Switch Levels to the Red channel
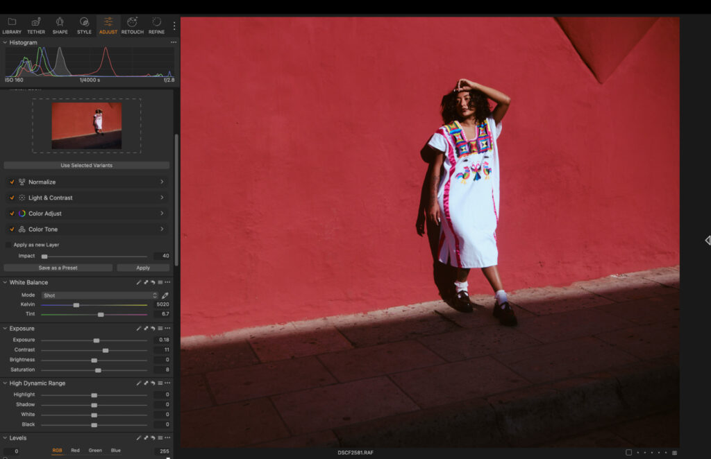 [x=74, y=450]
